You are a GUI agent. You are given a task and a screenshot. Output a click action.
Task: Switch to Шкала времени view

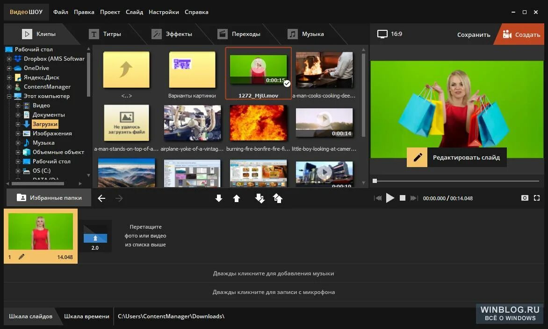[x=87, y=316]
